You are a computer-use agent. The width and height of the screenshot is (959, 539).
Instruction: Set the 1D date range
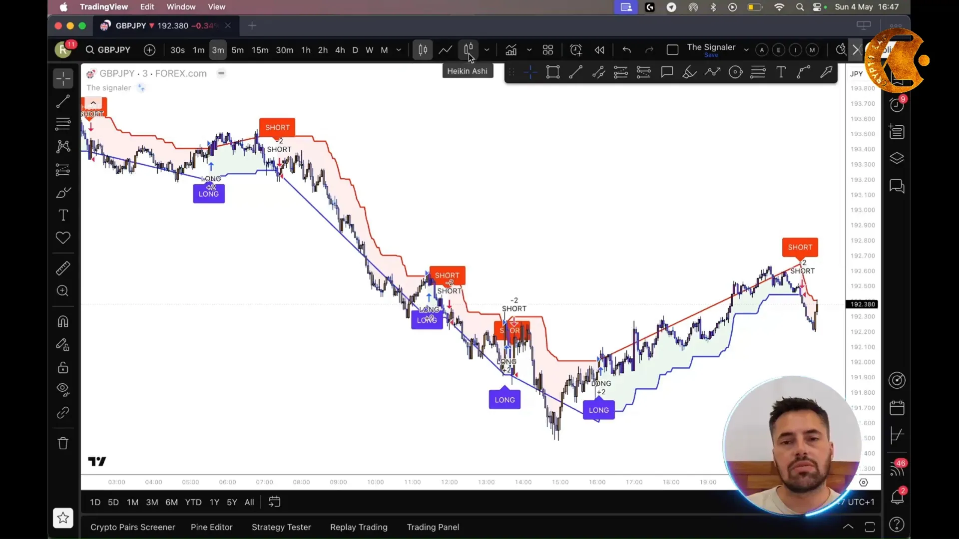point(95,502)
